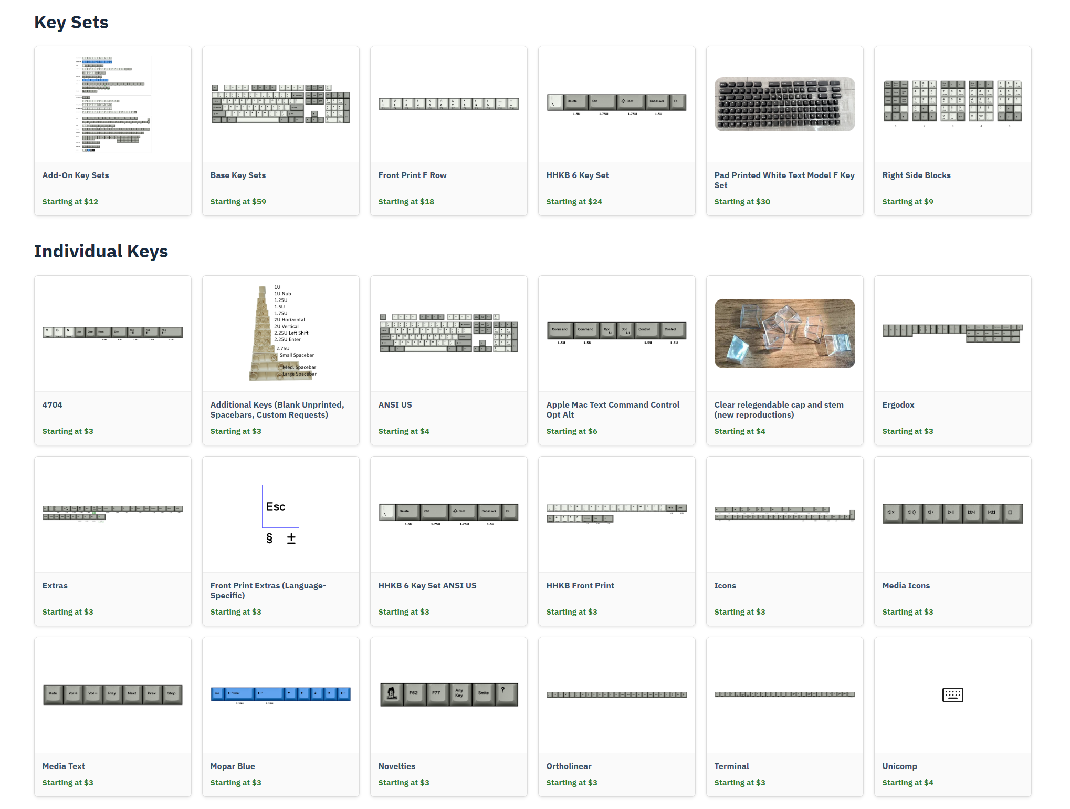Open the Media Icons title
This screenshot has width=1070, height=809.
coord(906,586)
